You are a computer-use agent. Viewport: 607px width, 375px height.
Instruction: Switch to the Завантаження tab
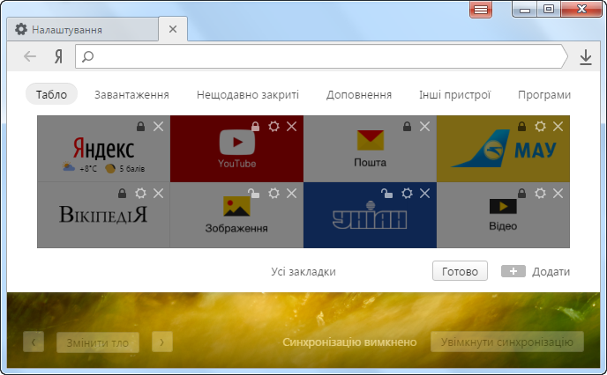[x=131, y=94]
